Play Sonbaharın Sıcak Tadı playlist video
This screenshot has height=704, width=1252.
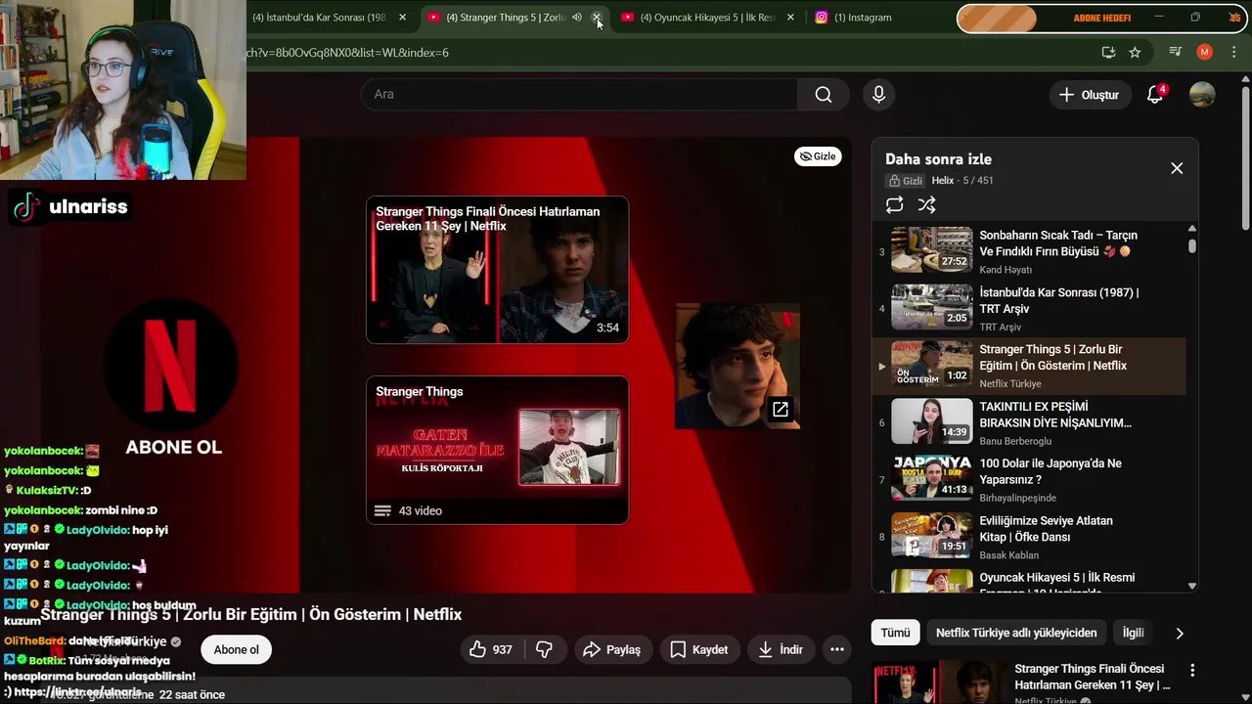click(x=1028, y=251)
